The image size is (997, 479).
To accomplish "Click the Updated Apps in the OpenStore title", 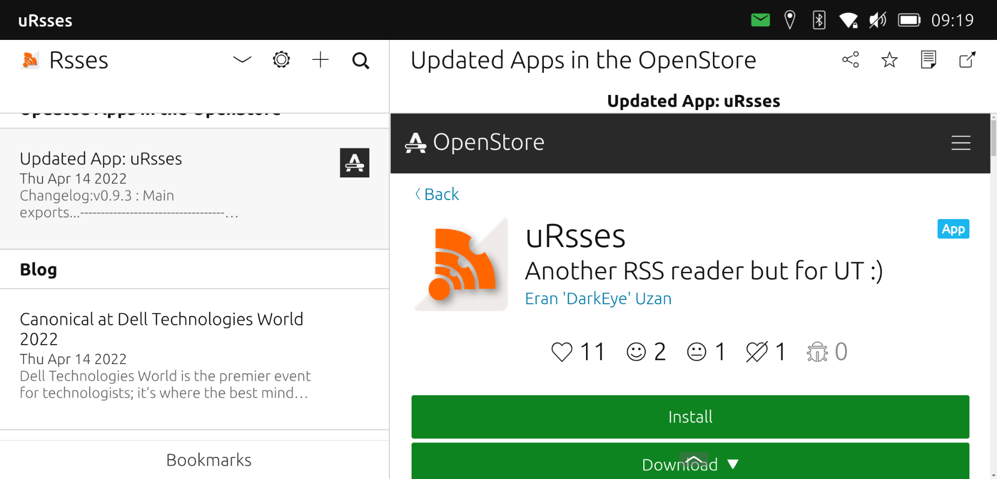I will [x=583, y=60].
